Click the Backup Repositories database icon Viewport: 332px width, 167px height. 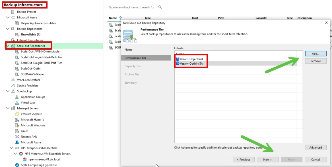(13, 29)
